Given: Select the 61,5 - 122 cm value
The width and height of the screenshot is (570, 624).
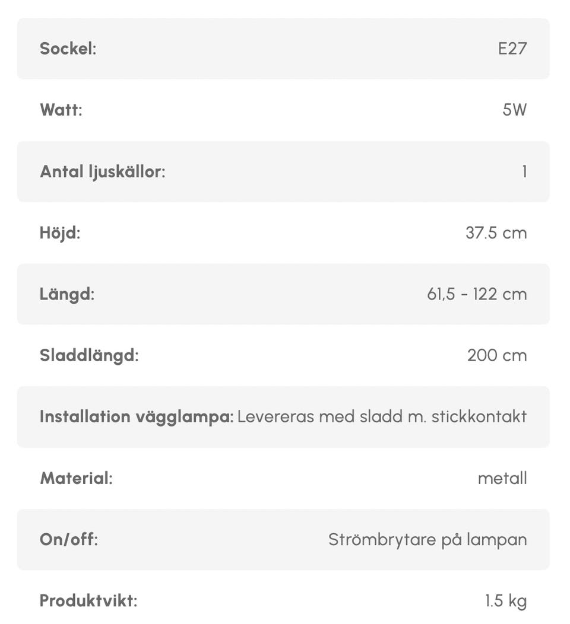Looking at the screenshot, I should pyautogui.click(x=477, y=294).
